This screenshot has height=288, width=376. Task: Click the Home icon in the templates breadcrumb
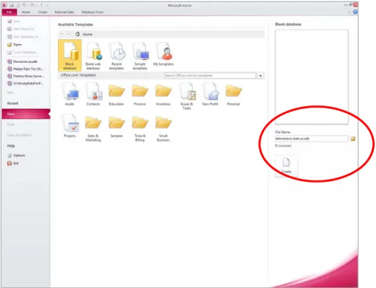point(78,34)
